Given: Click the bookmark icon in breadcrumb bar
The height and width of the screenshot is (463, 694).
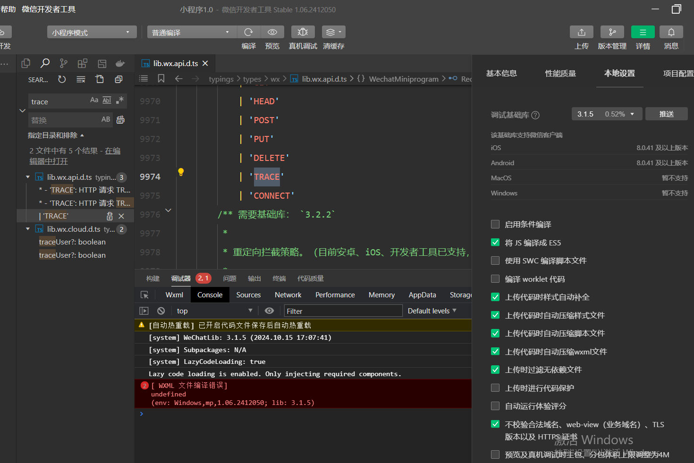Looking at the screenshot, I should (161, 78).
